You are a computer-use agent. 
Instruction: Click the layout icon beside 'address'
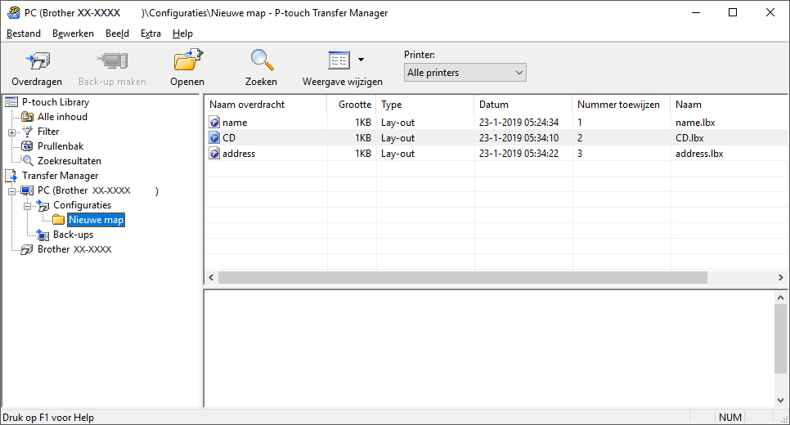pos(214,154)
